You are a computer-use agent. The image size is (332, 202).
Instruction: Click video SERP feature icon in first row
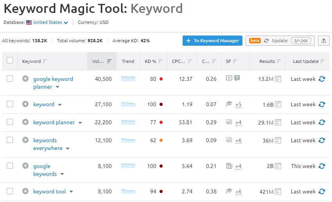click(x=229, y=78)
